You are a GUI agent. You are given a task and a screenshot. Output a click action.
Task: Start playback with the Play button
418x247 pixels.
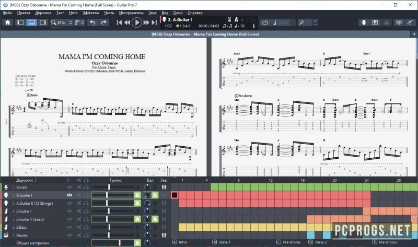click(137, 22)
